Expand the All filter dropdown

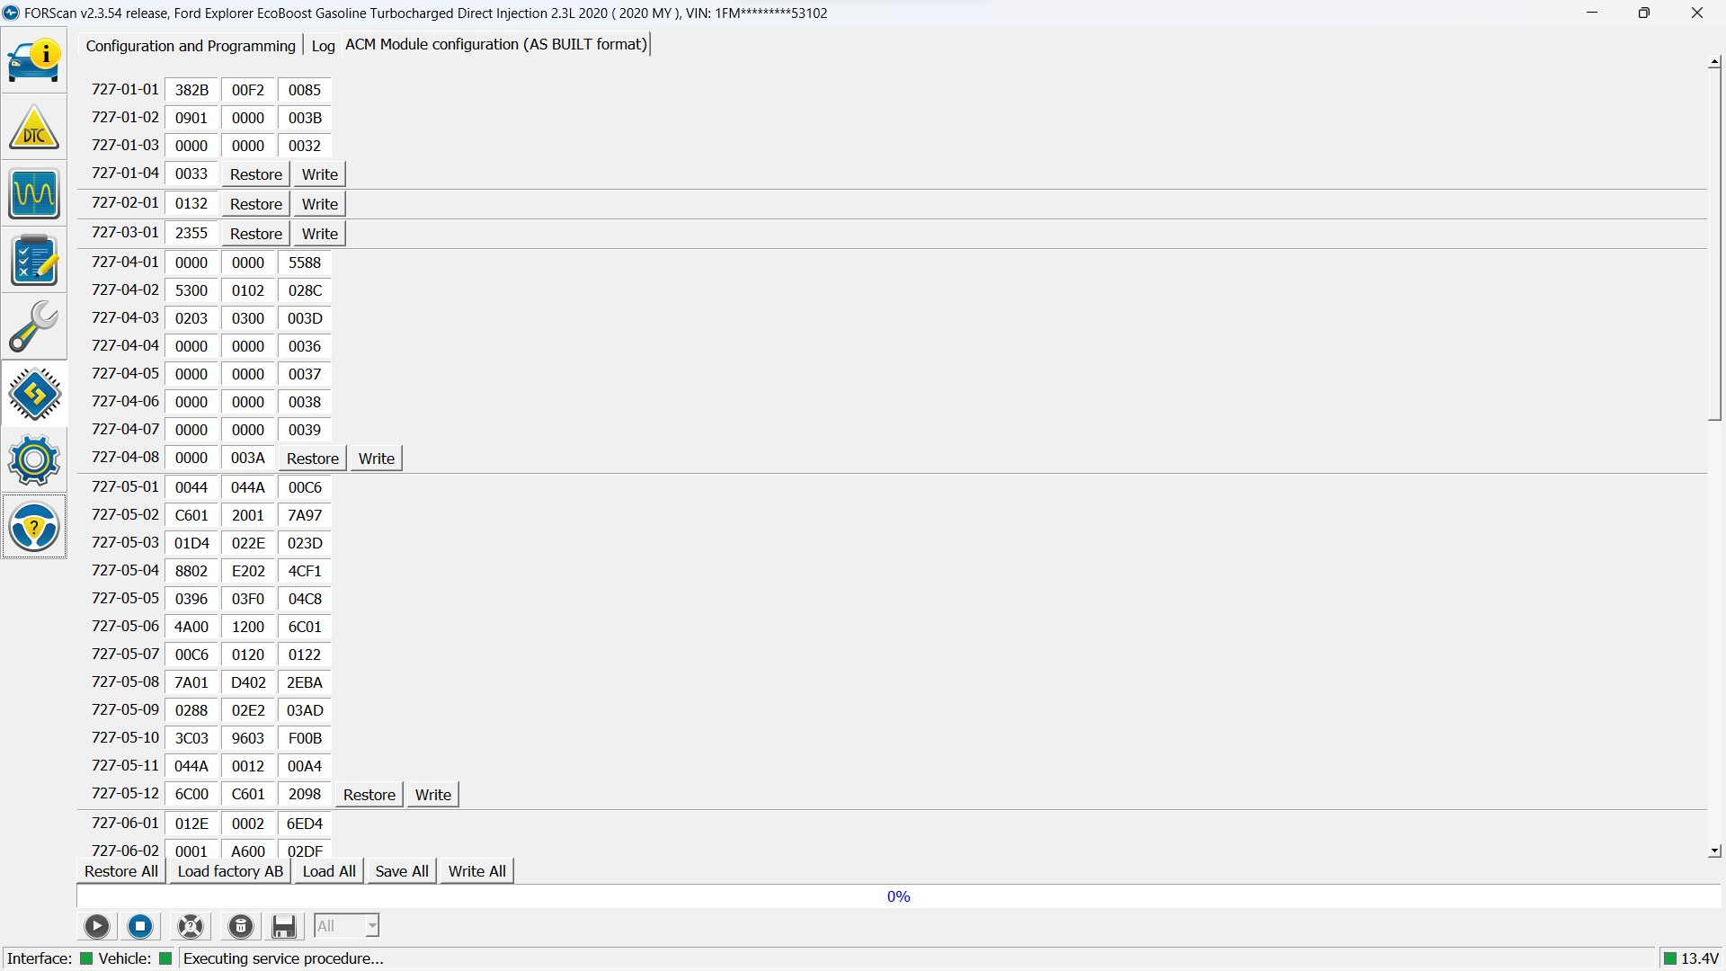point(371,926)
